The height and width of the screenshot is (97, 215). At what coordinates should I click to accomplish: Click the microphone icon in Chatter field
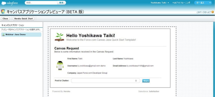point(136,81)
